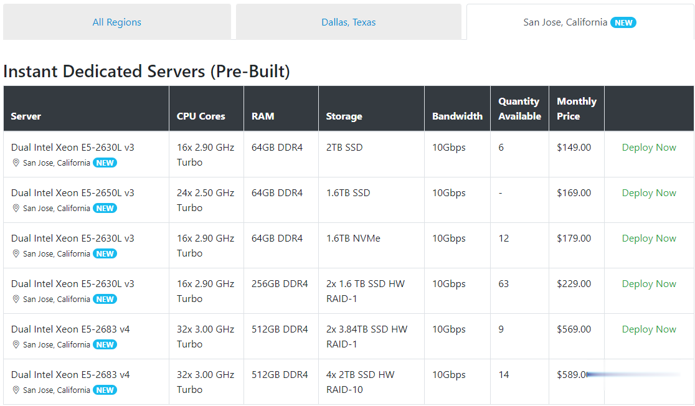Click the E5-2630L v3 name in the $179.00 row
Image resolution: width=695 pixels, height=406 pixels.
pyautogui.click(x=73, y=238)
